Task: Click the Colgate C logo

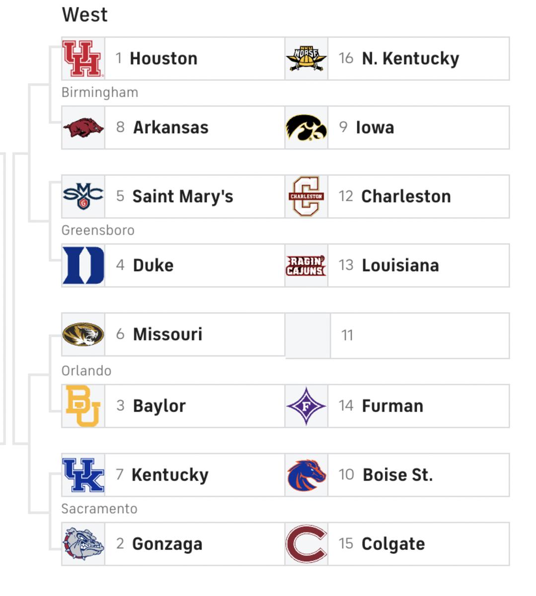Action: click(306, 544)
